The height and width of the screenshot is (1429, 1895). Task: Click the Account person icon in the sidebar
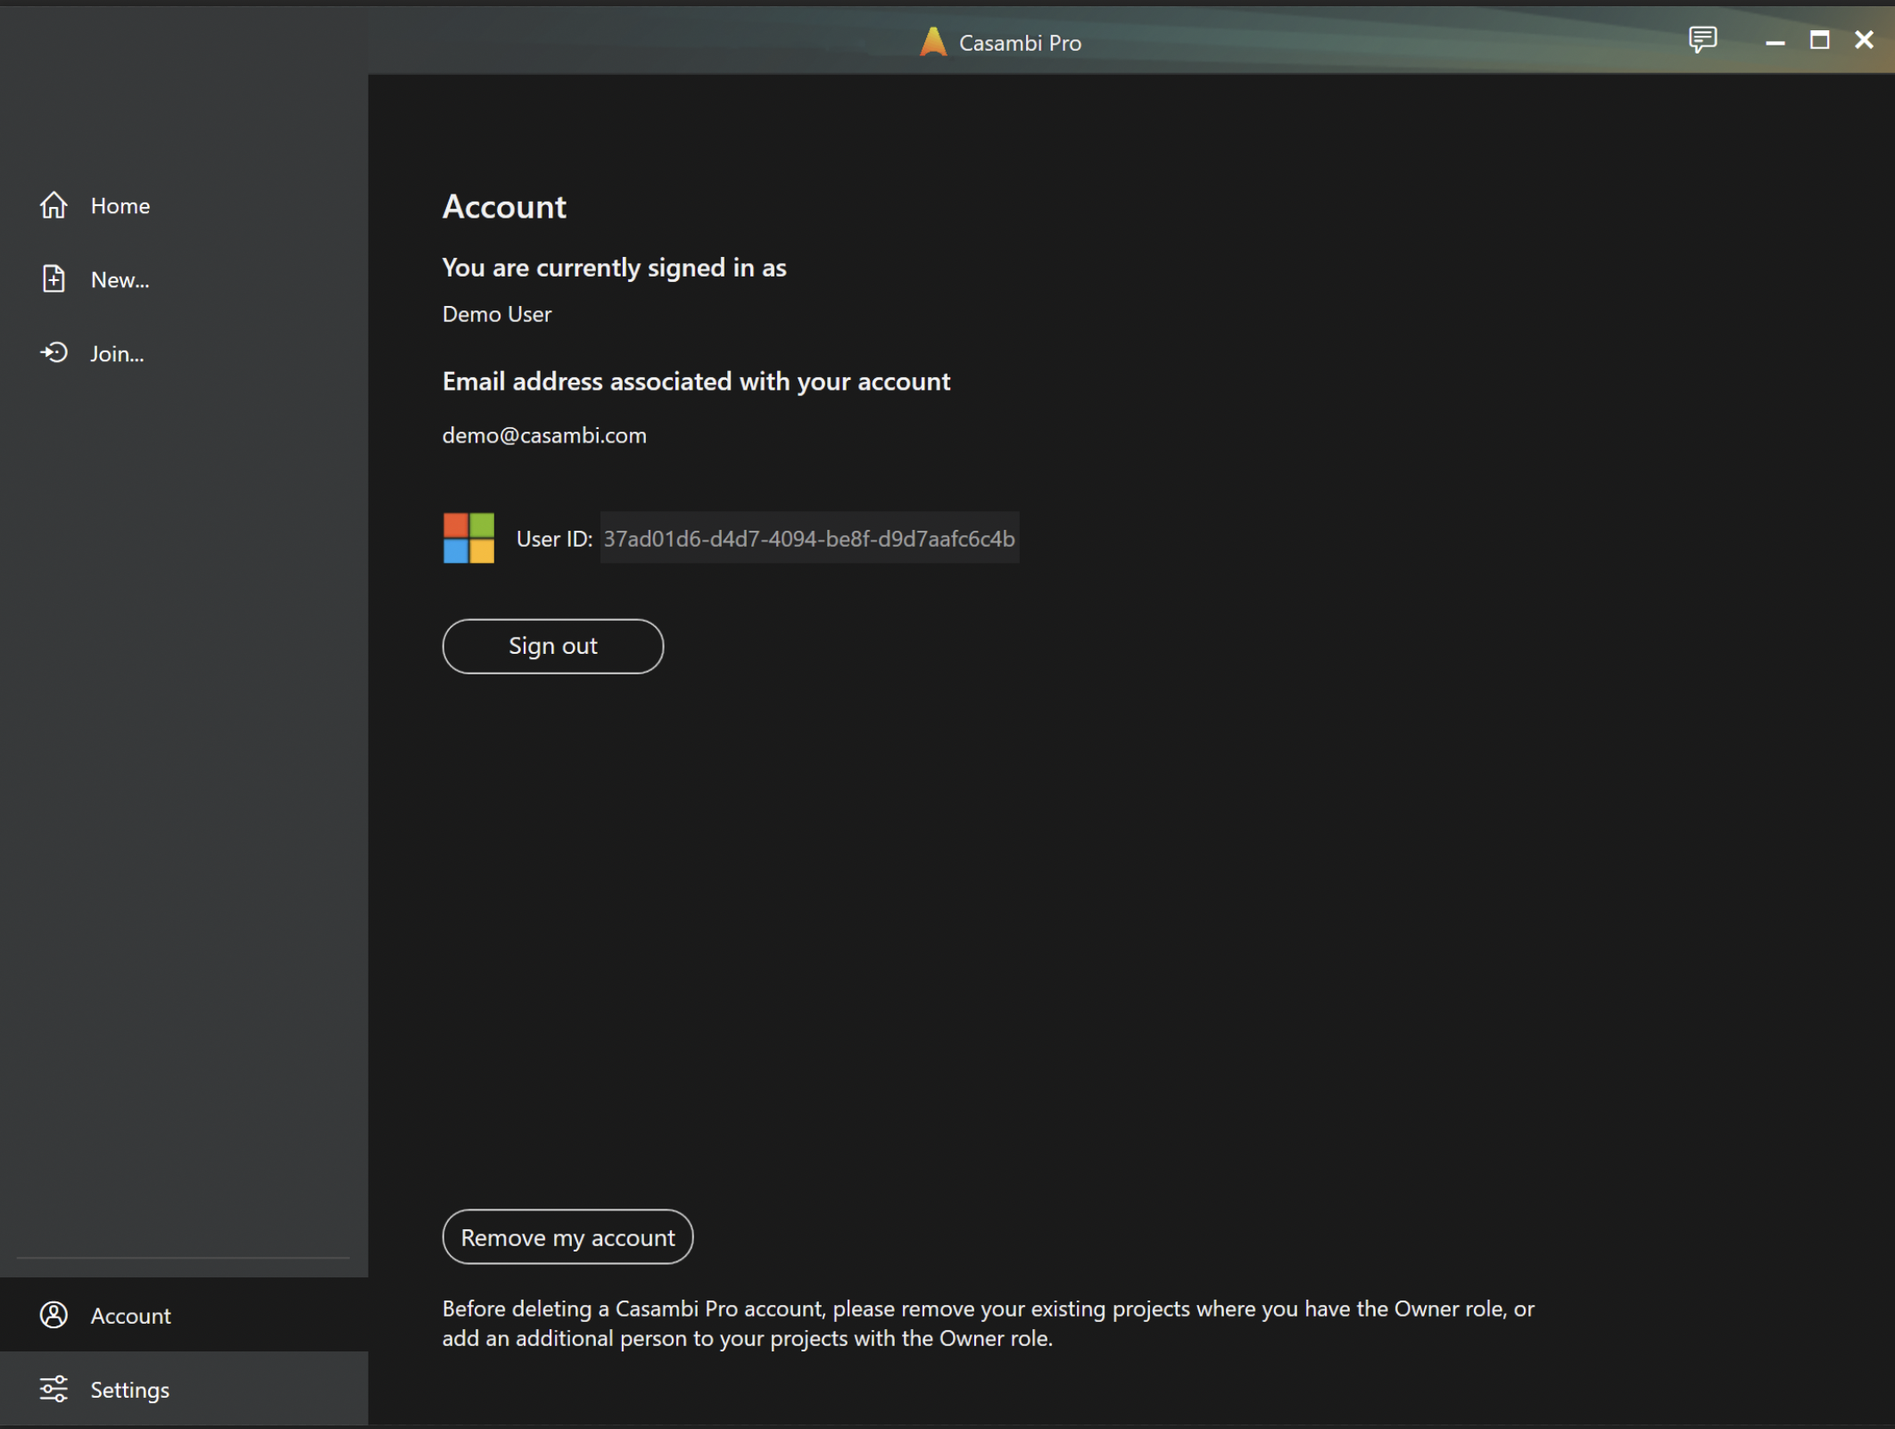(53, 1316)
